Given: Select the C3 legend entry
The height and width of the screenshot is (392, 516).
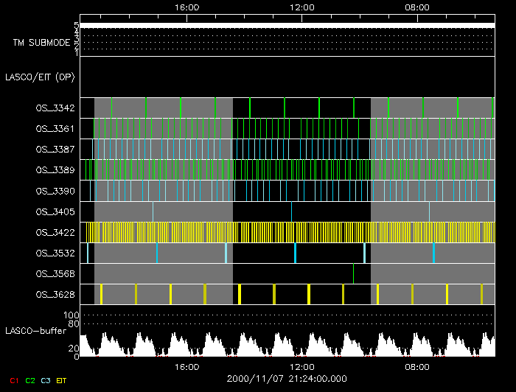Looking at the screenshot, I should [x=46, y=379].
